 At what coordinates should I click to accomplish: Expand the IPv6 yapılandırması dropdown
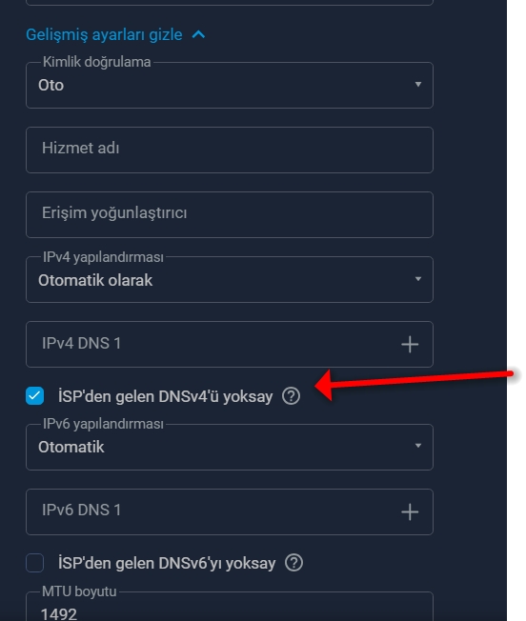(230, 447)
